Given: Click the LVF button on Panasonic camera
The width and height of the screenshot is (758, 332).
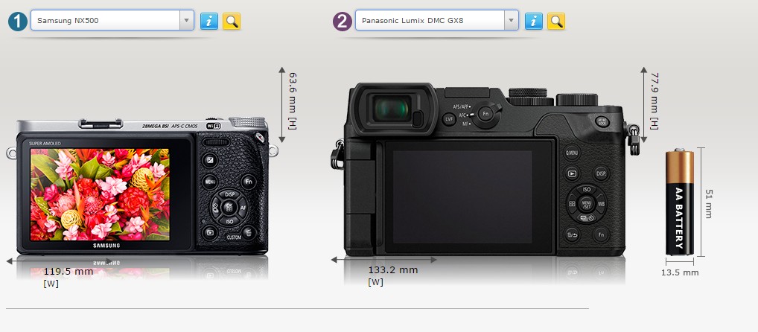Looking at the screenshot, I should click(x=449, y=119).
